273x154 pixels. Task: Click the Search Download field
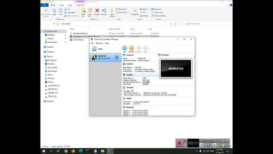205,24
